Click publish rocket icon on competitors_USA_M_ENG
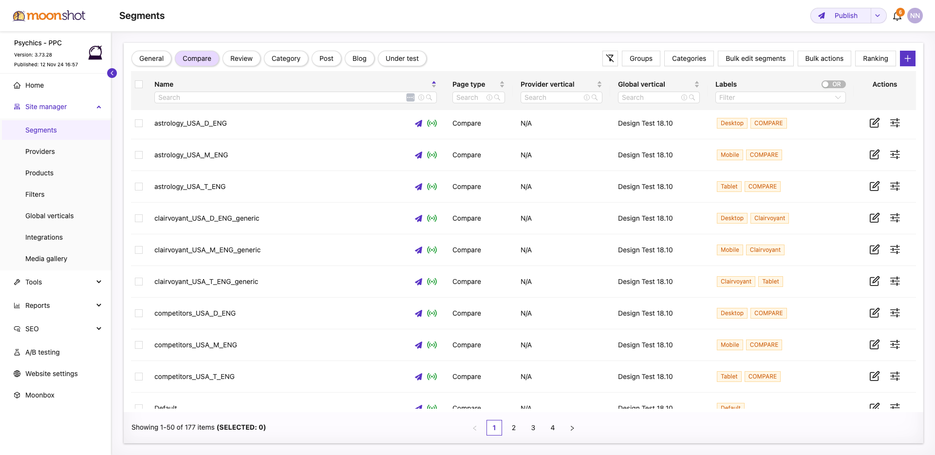 point(418,345)
